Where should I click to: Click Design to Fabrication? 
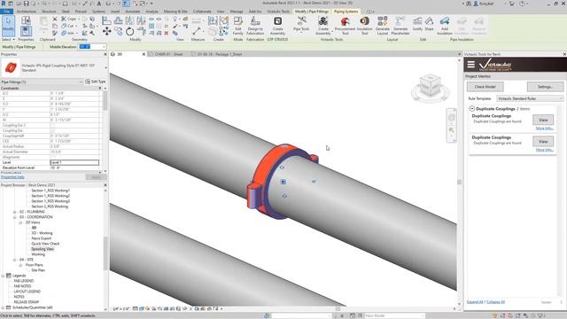click(x=255, y=26)
